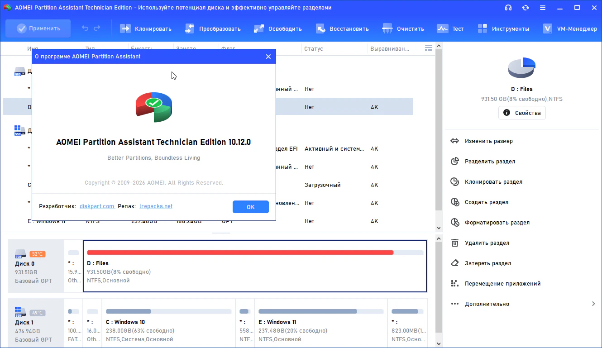The height and width of the screenshot is (348, 602).
Task: Select the C : Windows 10 partition block
Action: (x=169, y=323)
